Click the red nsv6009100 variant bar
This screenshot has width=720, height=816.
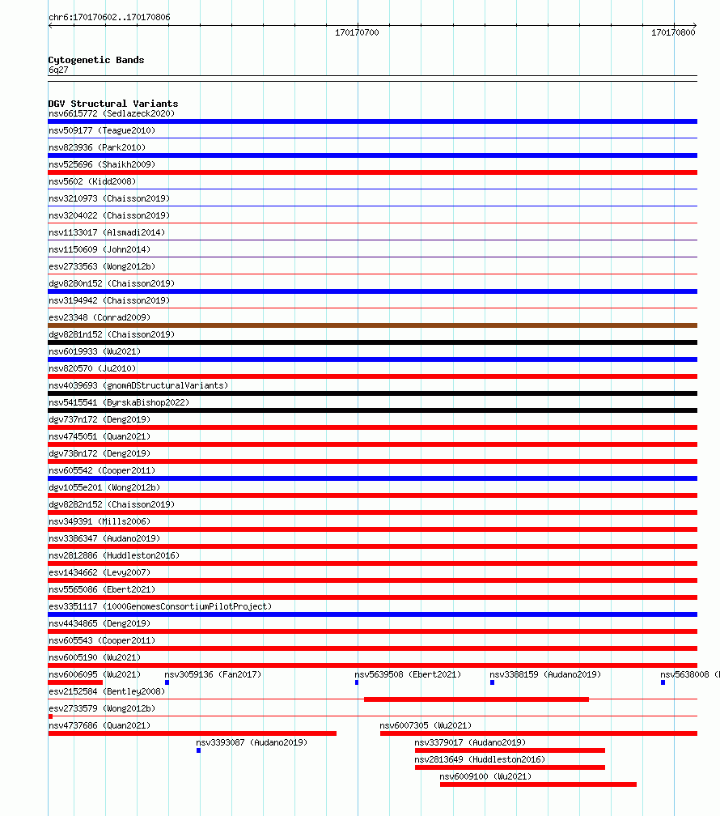538,784
